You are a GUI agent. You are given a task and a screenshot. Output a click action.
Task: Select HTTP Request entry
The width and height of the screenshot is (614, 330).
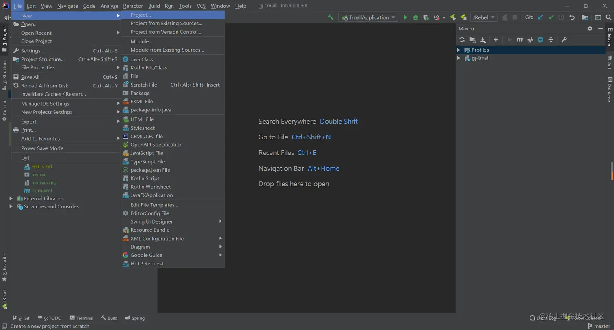coord(173,264)
